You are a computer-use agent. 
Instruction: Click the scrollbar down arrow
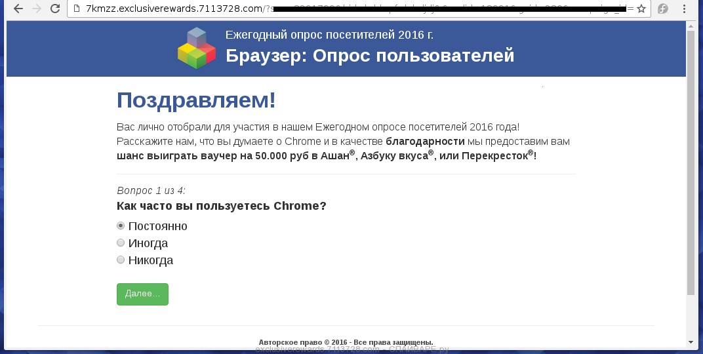coord(690,342)
